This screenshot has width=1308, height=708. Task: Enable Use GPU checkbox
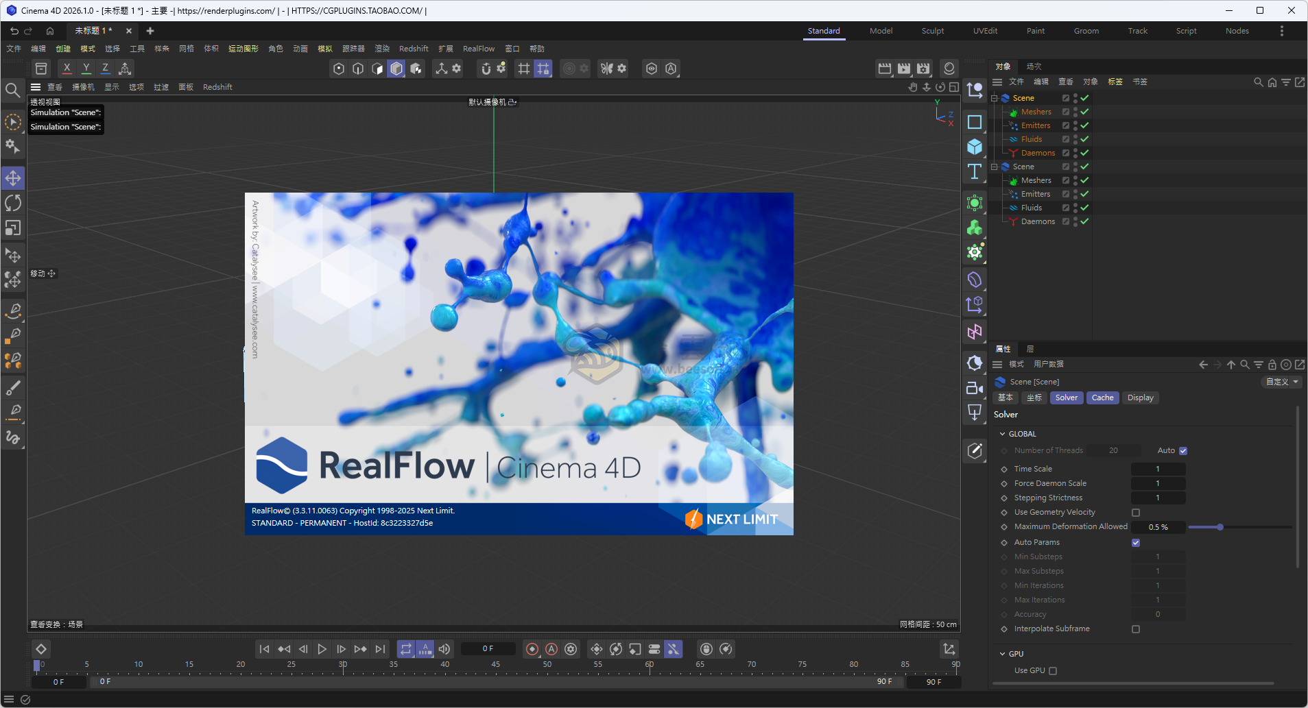tap(1053, 671)
